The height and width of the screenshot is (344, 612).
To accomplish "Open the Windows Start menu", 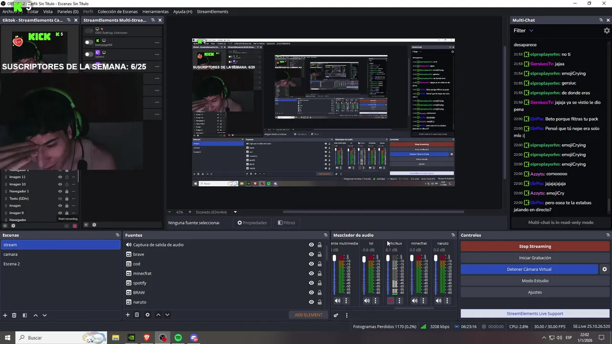I will click(8, 338).
